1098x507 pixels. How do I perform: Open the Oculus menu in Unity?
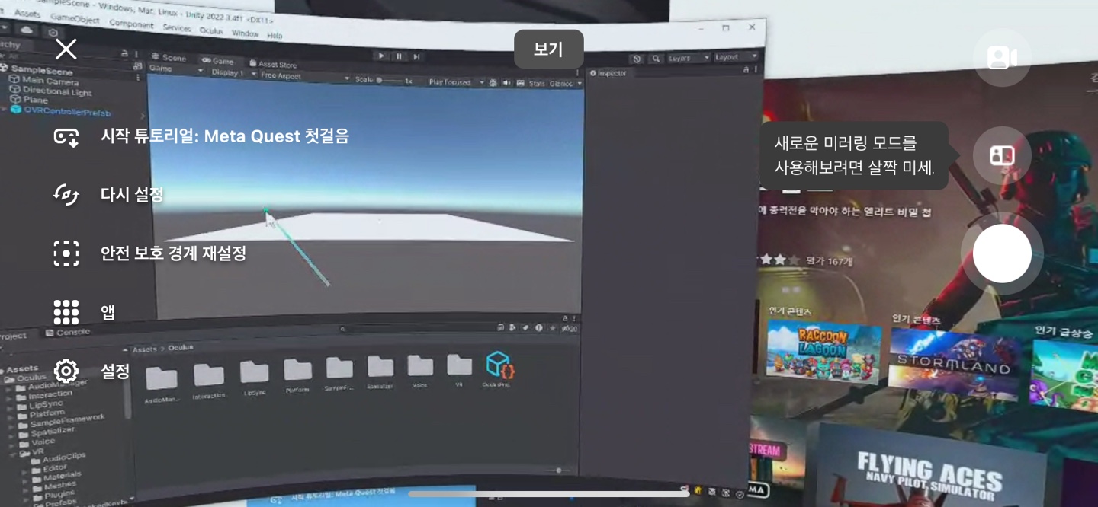211,30
